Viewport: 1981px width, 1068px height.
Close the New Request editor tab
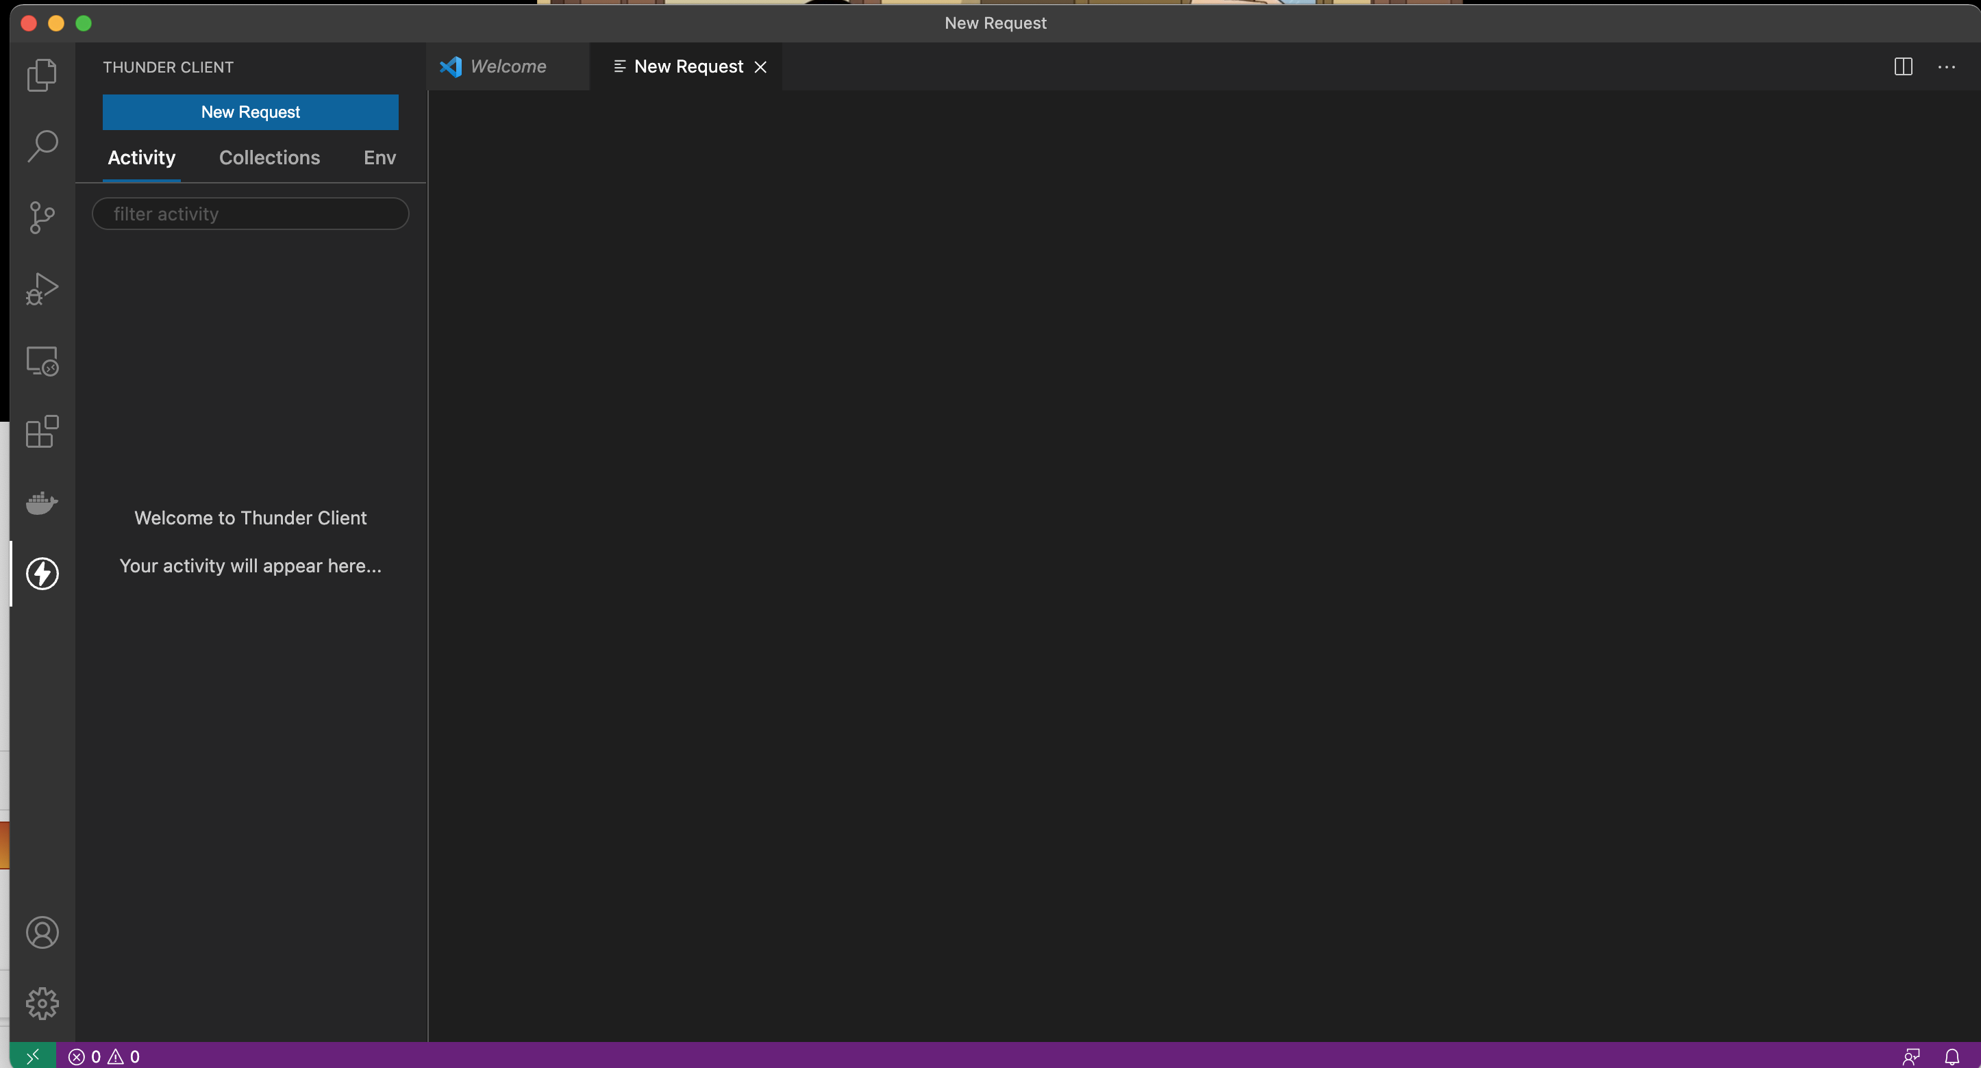pyautogui.click(x=760, y=66)
